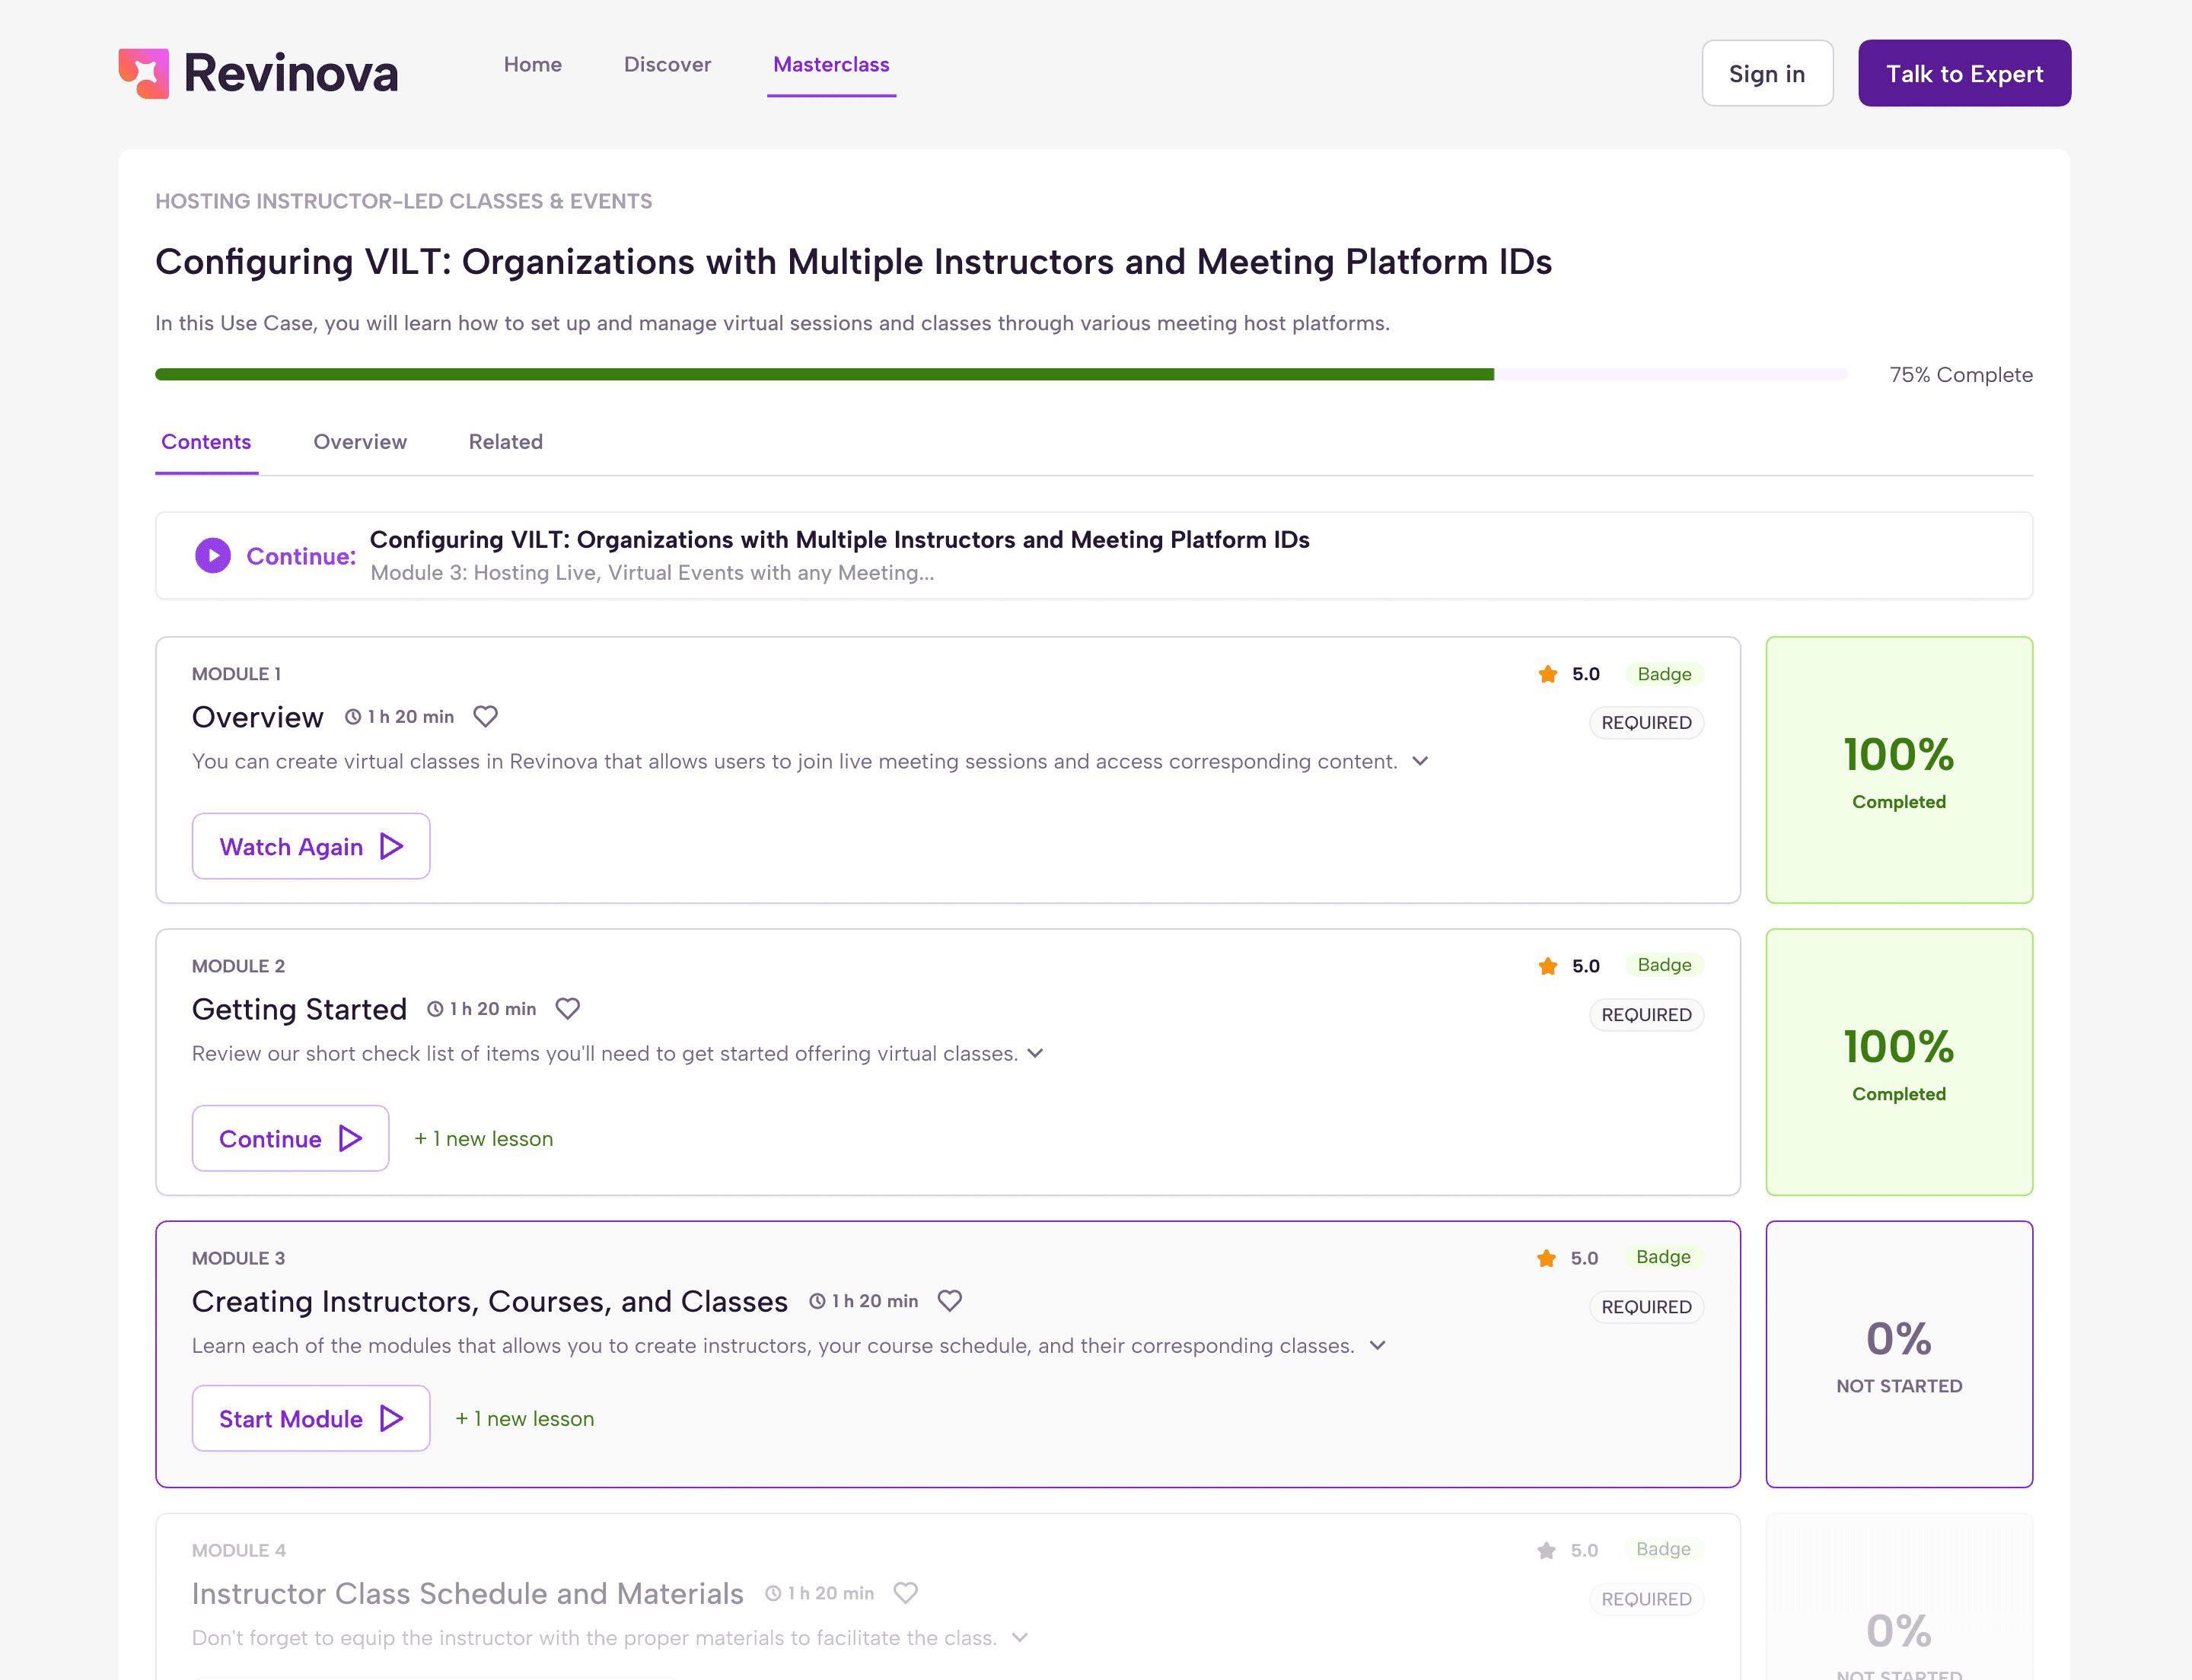Click the 100% Completed tile for Module 1

click(x=1898, y=770)
